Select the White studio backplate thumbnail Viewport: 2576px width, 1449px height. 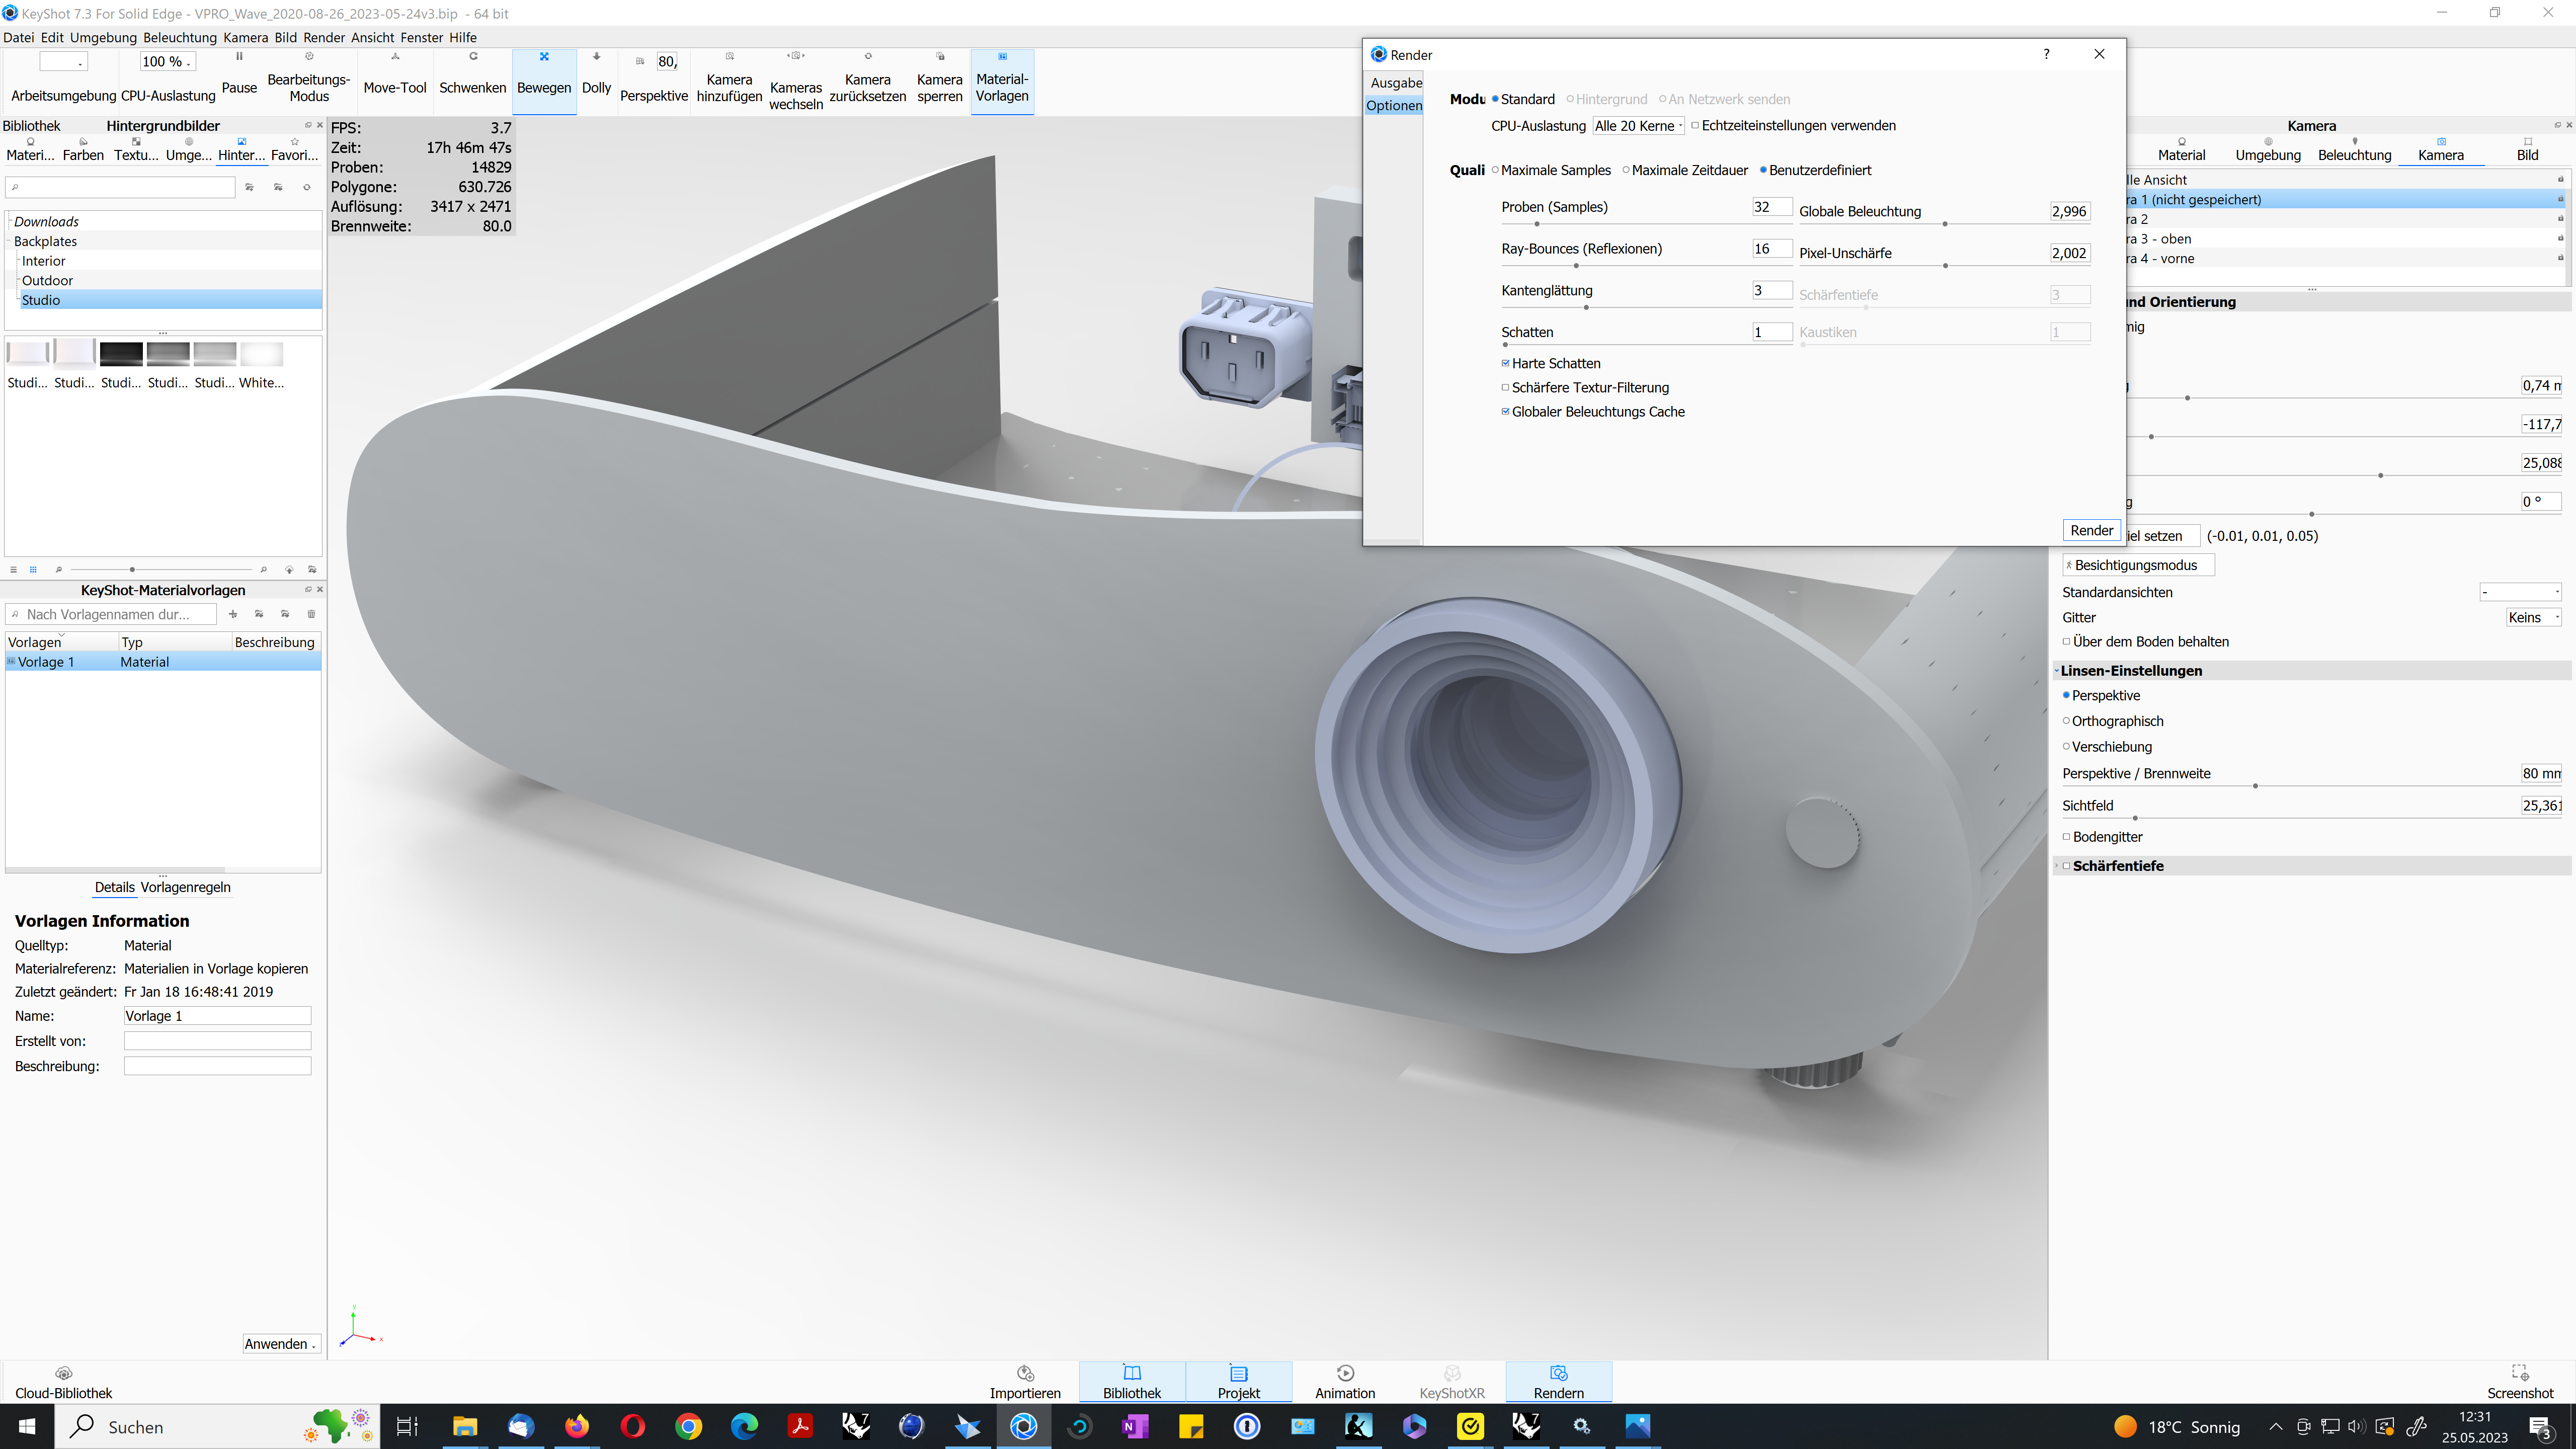click(262, 364)
